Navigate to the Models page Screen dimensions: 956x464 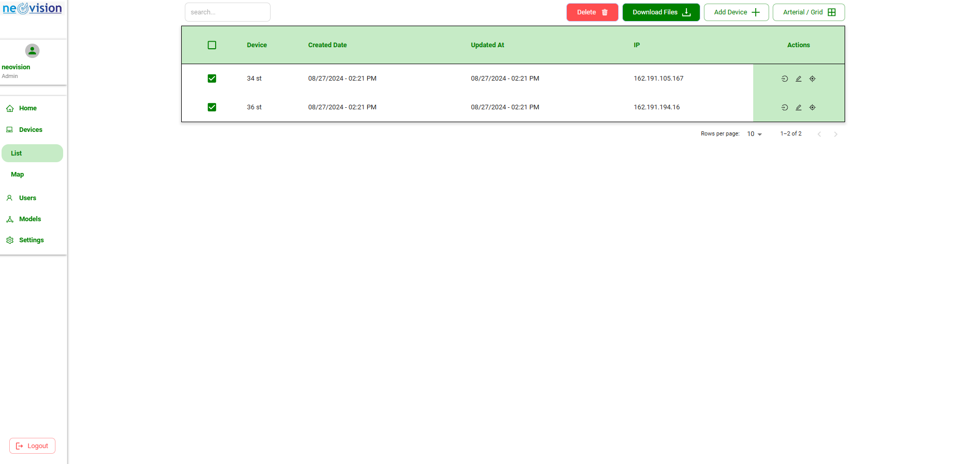pos(30,219)
